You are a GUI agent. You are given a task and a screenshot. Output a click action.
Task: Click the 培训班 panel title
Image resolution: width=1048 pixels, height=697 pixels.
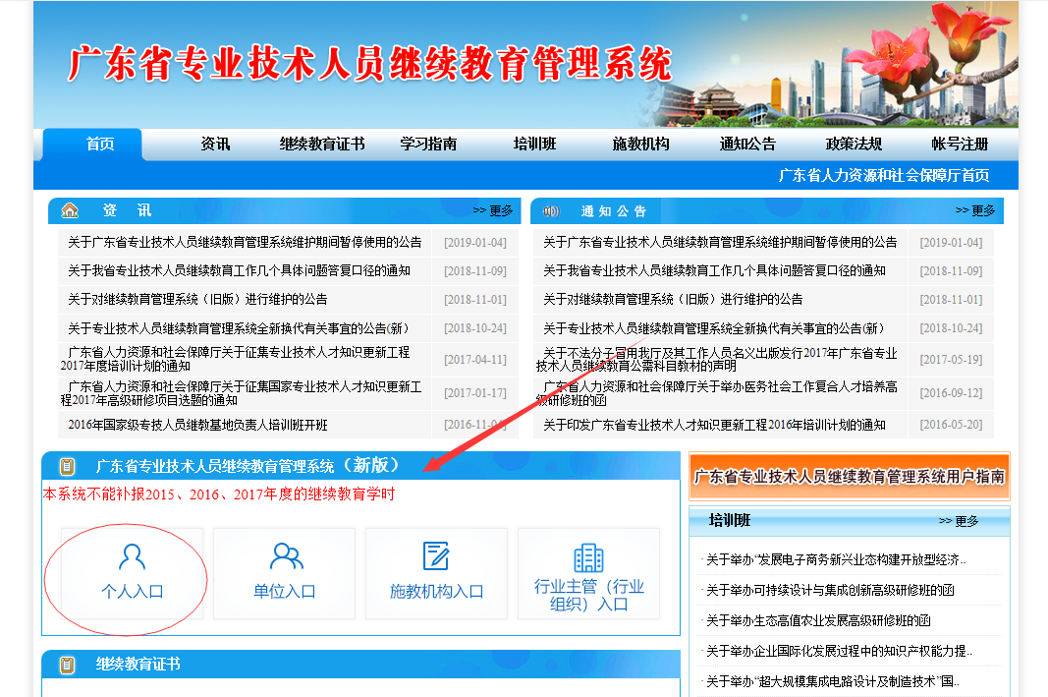click(x=729, y=520)
